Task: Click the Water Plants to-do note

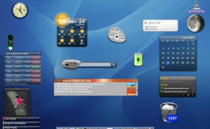Action: 21,127
